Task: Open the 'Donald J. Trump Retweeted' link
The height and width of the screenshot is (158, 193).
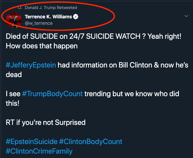Action: [51, 8]
